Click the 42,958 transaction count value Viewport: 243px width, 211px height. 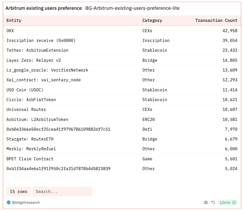(230, 31)
